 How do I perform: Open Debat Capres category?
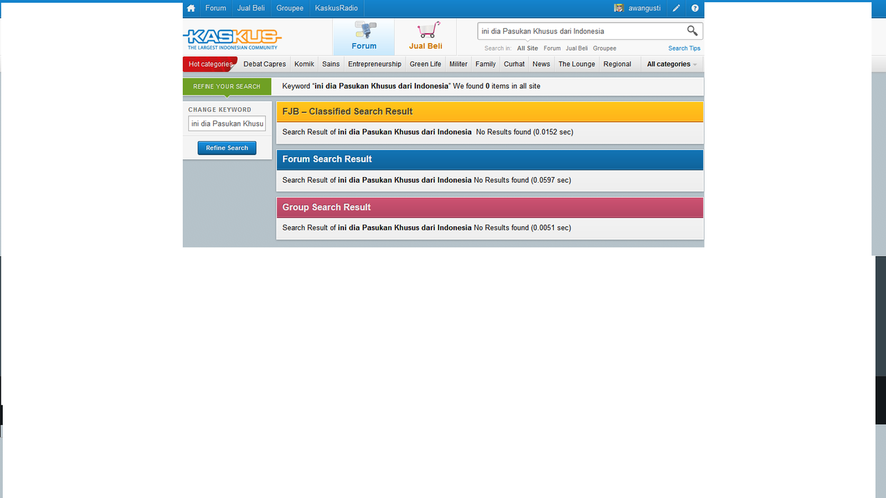click(264, 64)
